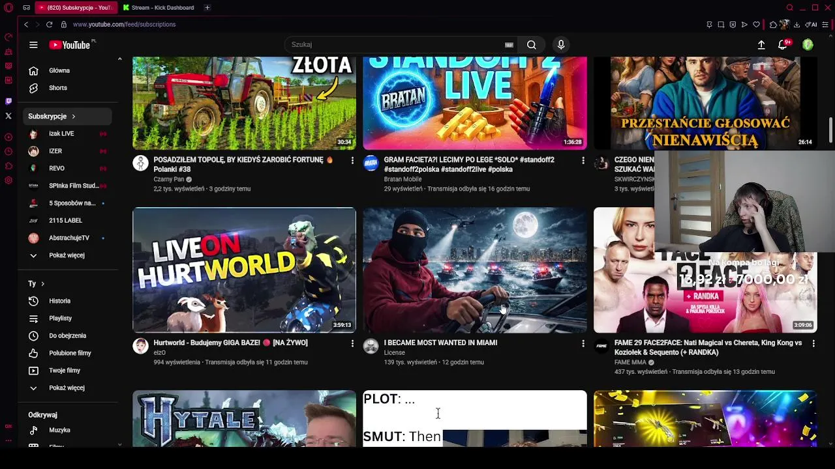View site info via the padlock icon
835x469 pixels.
pos(63,24)
